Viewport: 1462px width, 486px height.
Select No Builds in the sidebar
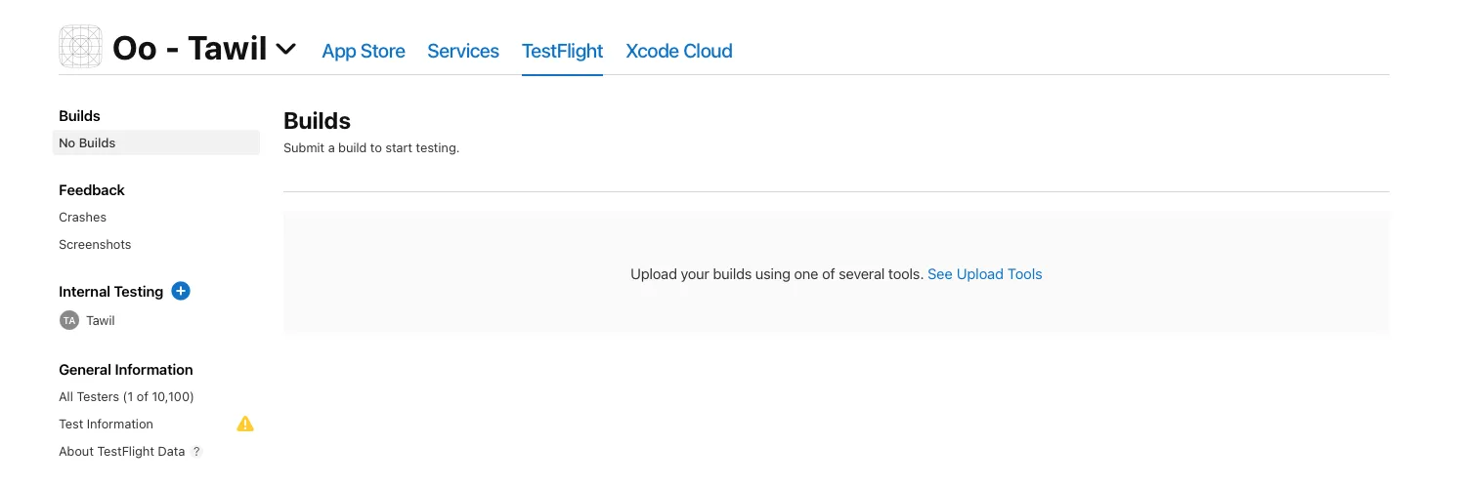pyautogui.click(x=87, y=142)
